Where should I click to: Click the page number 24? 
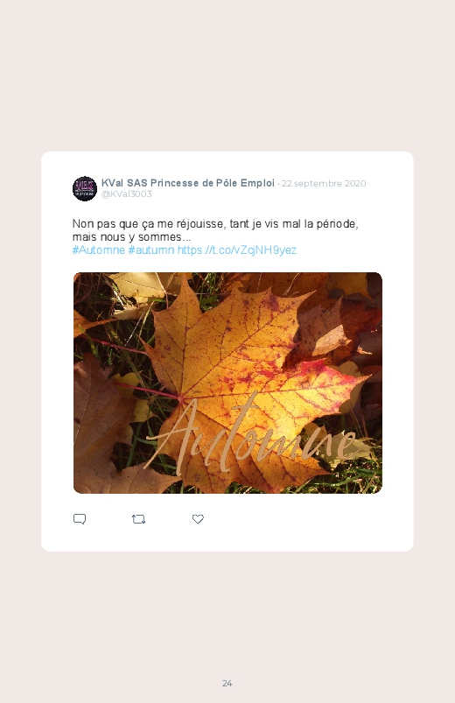tap(227, 683)
